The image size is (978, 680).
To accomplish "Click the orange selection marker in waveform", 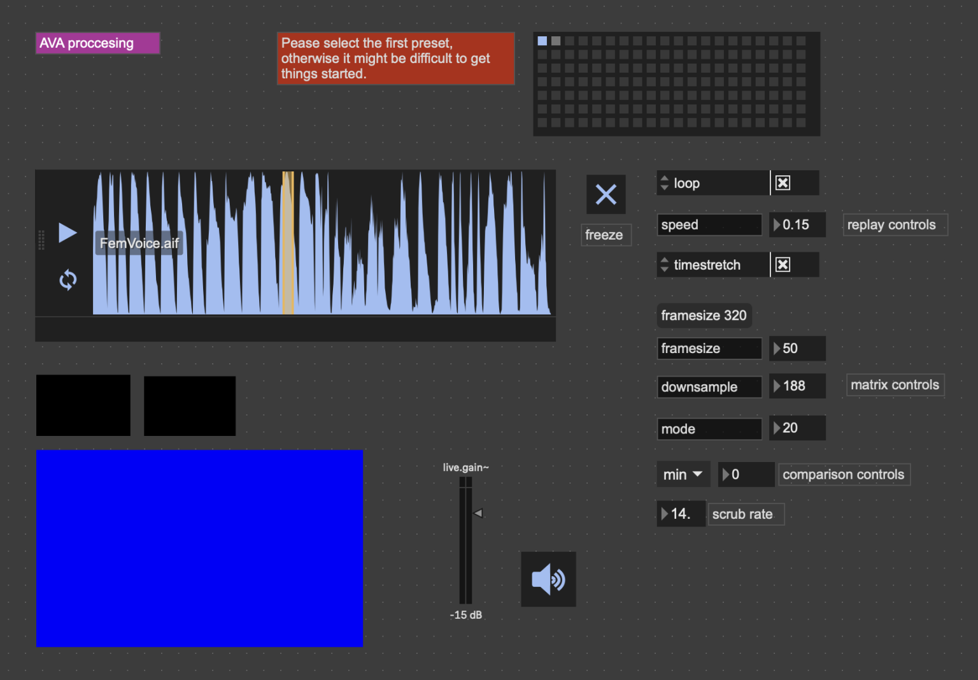I will tap(288, 242).
